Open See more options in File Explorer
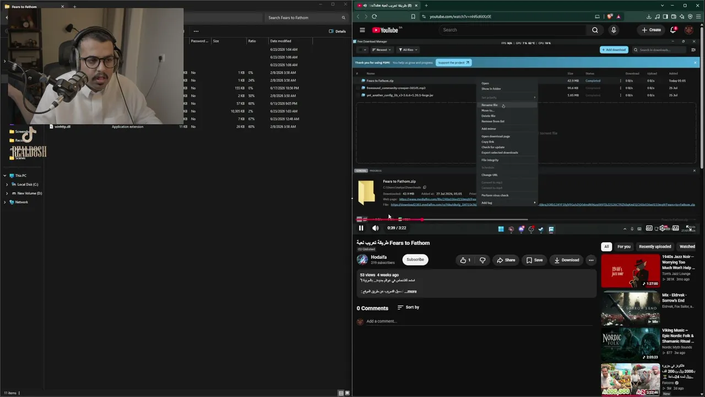The height and width of the screenshot is (397, 705). 196,31
